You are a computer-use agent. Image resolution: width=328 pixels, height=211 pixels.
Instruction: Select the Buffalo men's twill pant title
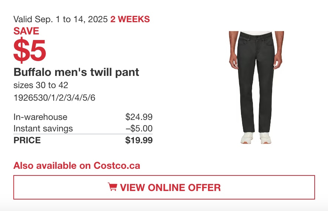[x=76, y=72]
